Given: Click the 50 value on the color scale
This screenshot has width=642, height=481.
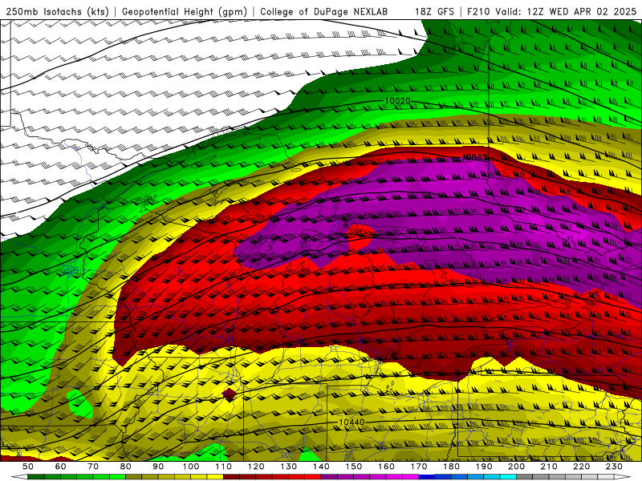Looking at the screenshot, I should [x=28, y=467].
